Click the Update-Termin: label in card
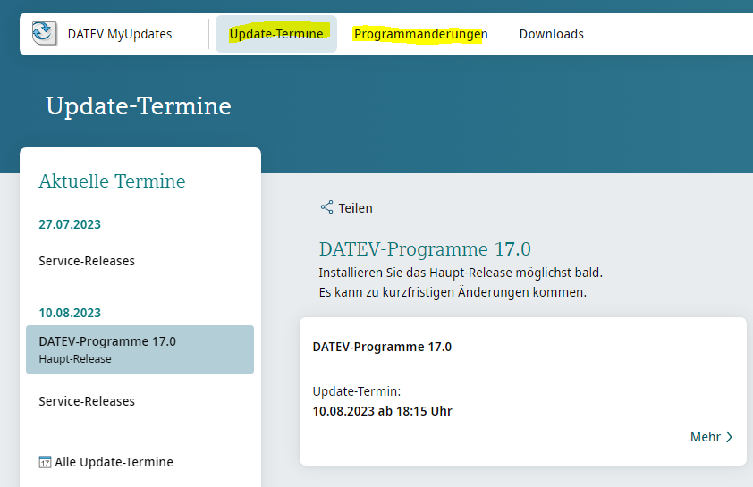753x487 pixels. (356, 391)
